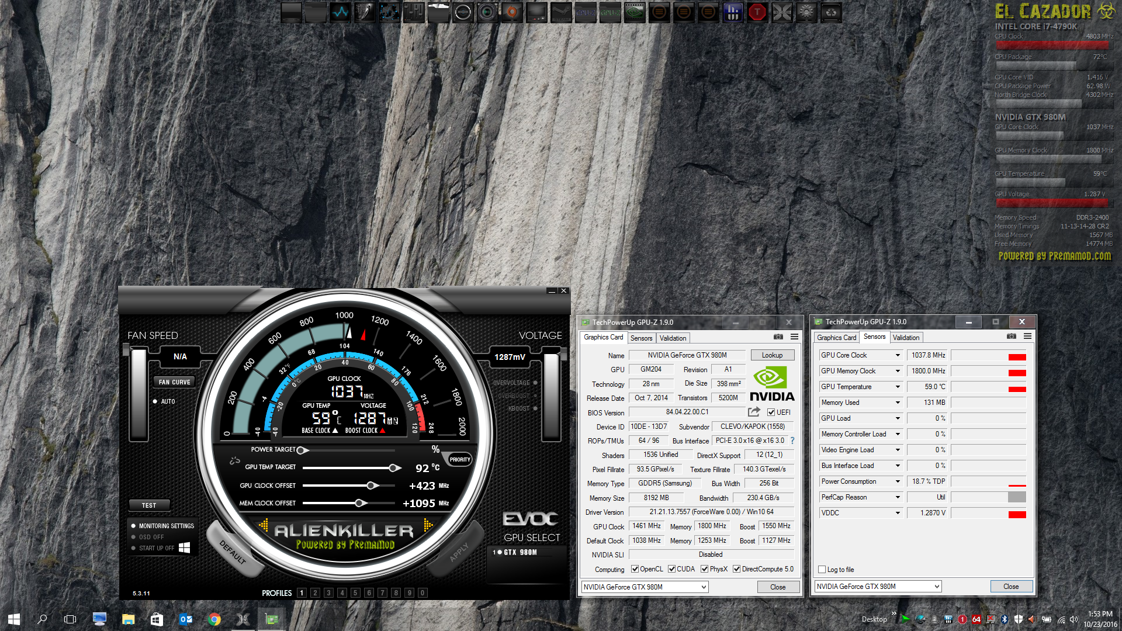The width and height of the screenshot is (1122, 631).
Task: Switch to Validation tab in right GPU-Z window
Action: pos(906,338)
